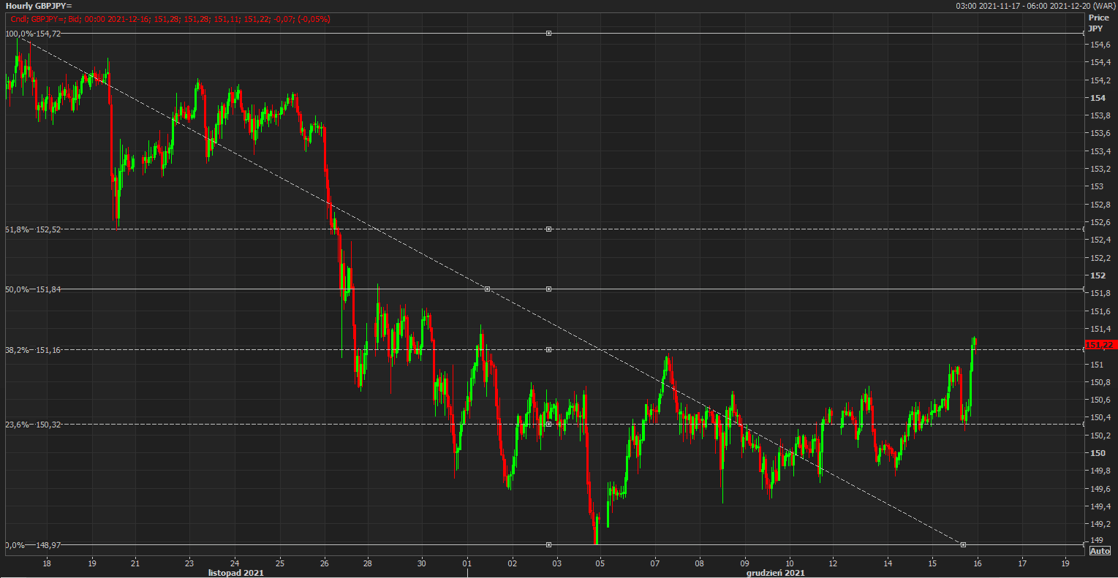
Task: Select the 0,0% level center handle
Action: point(548,545)
